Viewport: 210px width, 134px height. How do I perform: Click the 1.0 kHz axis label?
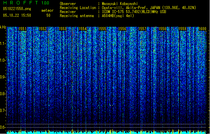[3, 61]
